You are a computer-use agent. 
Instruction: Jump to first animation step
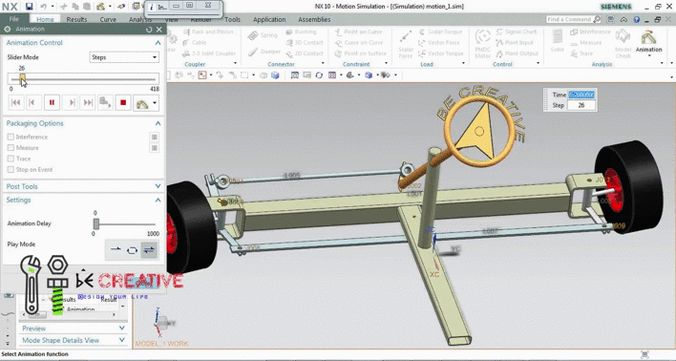coord(15,102)
